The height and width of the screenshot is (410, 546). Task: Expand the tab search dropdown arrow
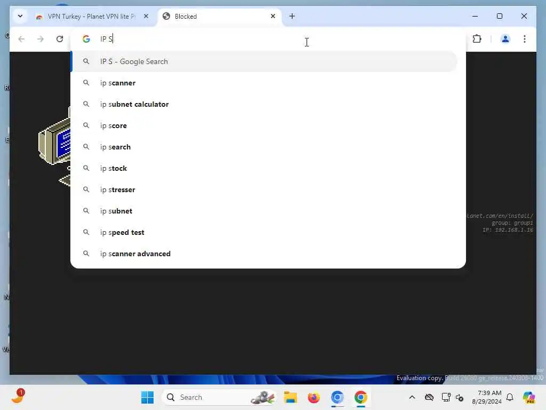pos(20,16)
